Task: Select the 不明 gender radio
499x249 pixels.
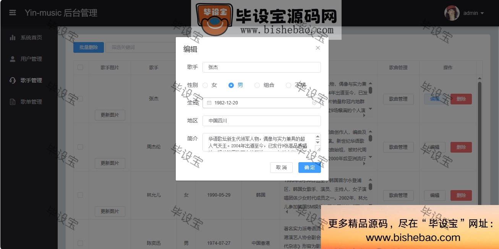Action: click(288, 85)
